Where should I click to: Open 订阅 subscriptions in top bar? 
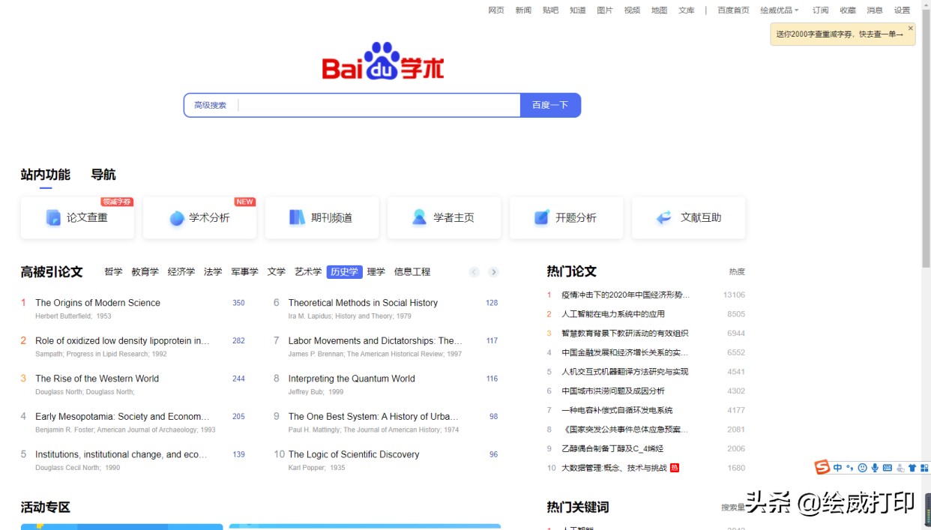821,10
